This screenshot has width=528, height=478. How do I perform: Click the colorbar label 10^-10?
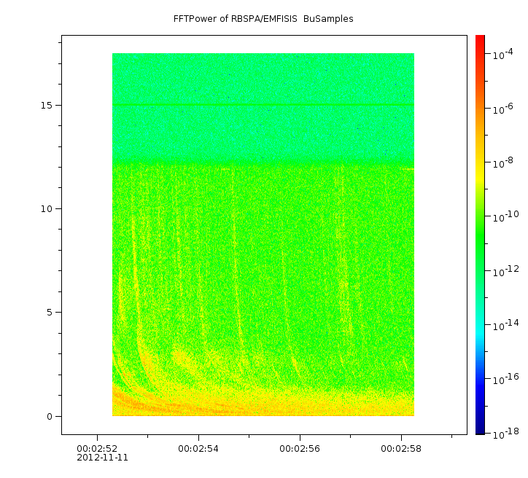coord(506,216)
